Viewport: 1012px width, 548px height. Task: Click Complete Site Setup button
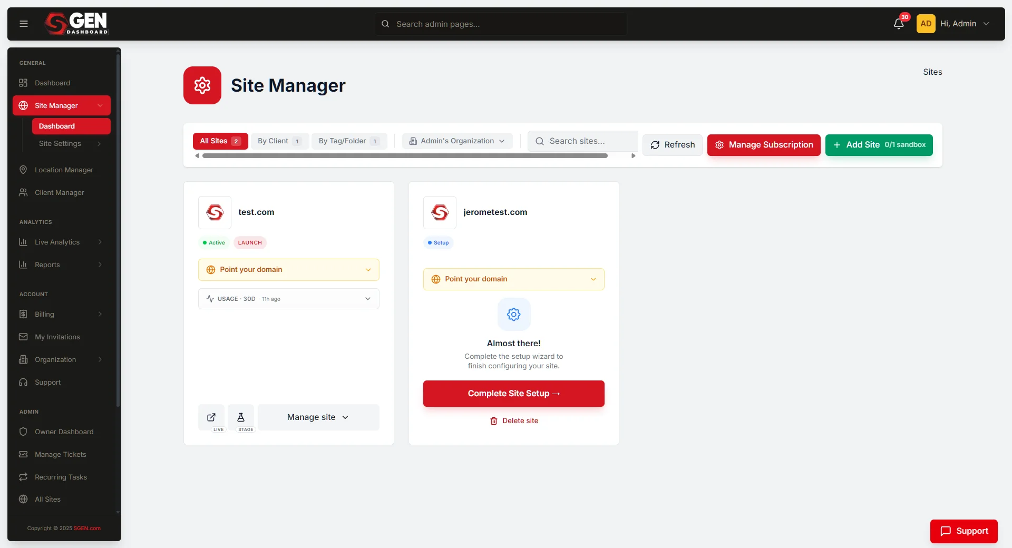click(x=514, y=394)
